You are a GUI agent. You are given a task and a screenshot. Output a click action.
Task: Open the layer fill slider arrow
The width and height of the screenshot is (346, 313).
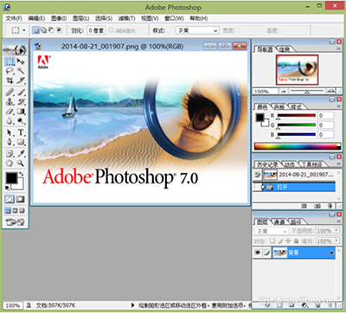[336, 240]
